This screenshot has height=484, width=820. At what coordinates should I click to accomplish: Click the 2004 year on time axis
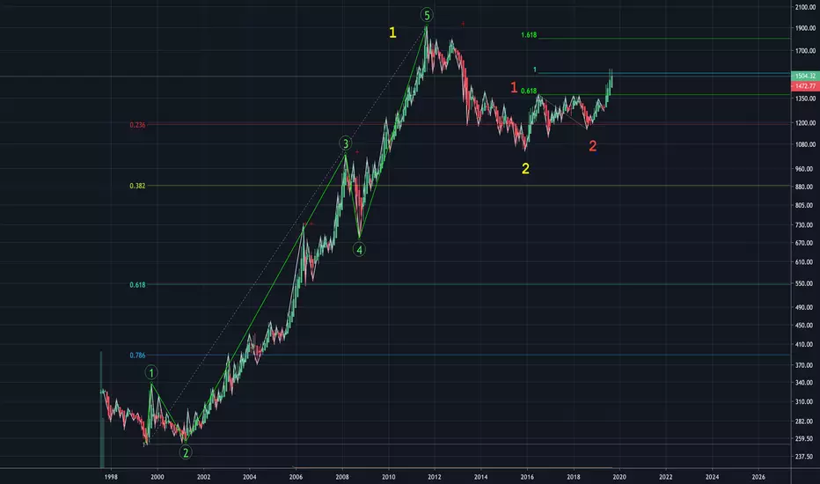250,477
